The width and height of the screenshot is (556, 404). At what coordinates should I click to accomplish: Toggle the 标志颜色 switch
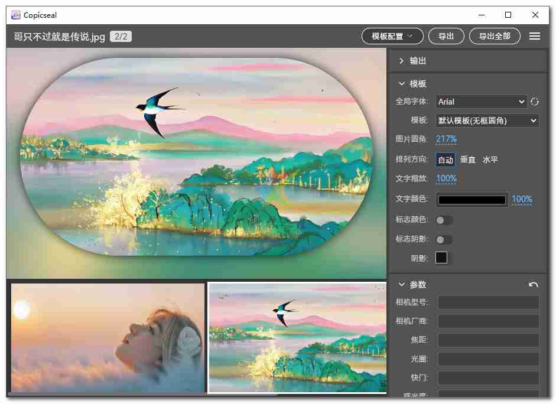444,220
